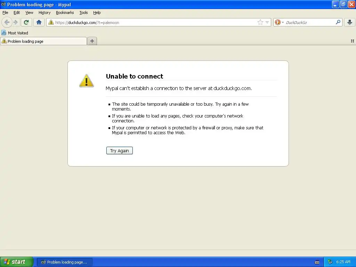
Task: Open the File menu
Action: coord(5,13)
